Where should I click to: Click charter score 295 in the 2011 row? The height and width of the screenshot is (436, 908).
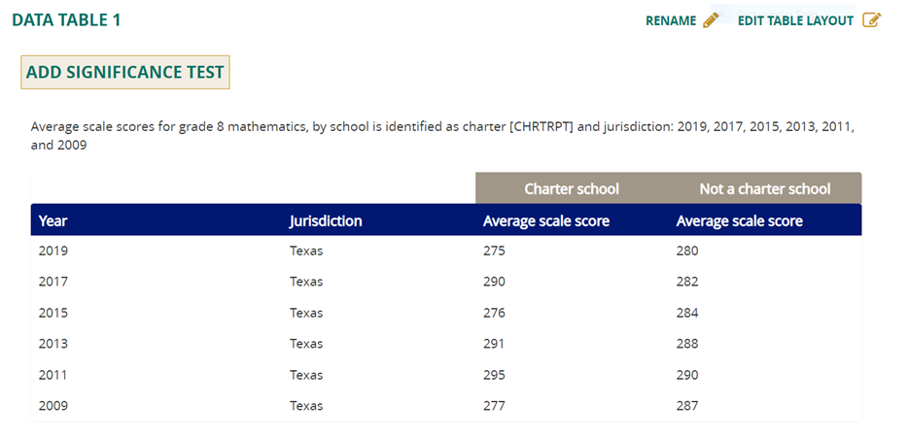494,375
